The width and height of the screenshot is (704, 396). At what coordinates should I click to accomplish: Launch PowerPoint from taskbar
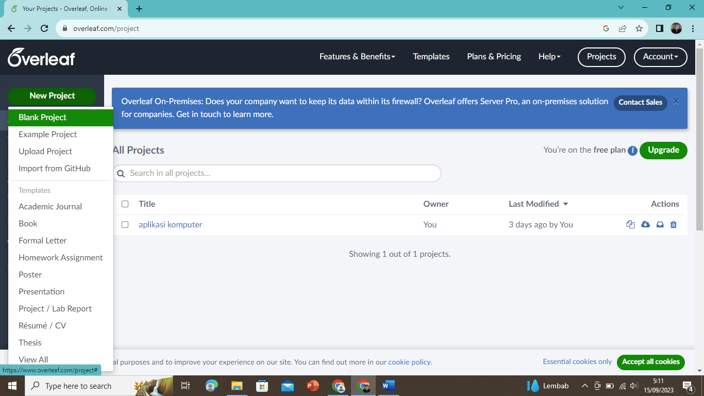point(313,386)
